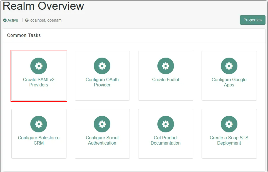Open the Configure Salesforce CRM task
This screenshot has height=172, width=268.
click(39, 134)
